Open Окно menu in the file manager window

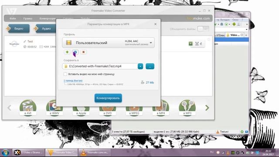pyautogui.click(x=235, y=20)
